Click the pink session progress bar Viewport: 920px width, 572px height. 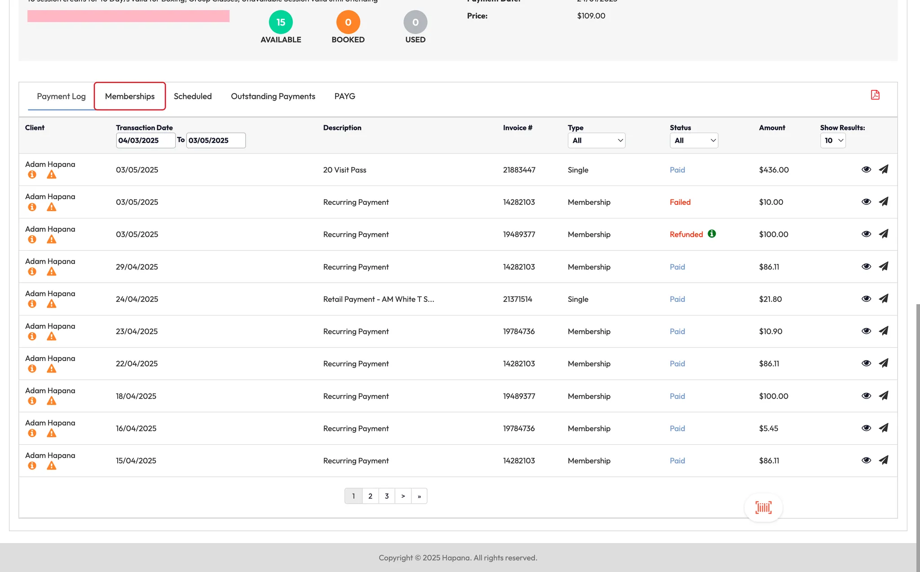(128, 17)
